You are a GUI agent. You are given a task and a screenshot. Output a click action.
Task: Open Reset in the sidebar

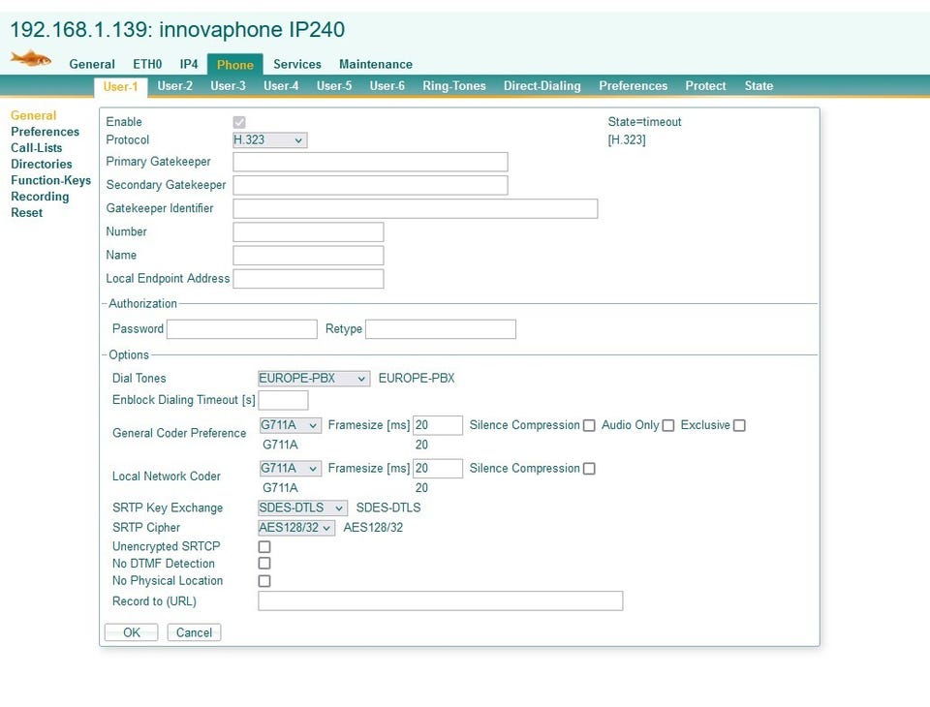[27, 213]
